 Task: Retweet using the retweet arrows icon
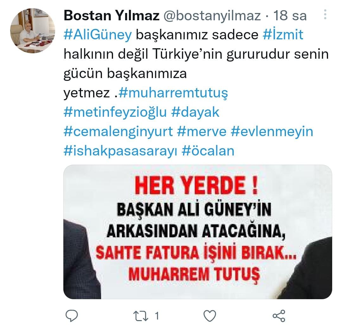click(141, 316)
